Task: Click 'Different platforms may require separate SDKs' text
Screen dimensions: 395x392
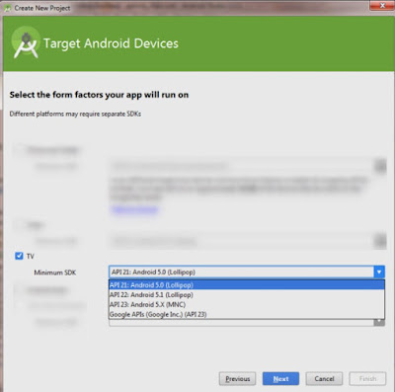Action: pyautogui.click(x=75, y=114)
